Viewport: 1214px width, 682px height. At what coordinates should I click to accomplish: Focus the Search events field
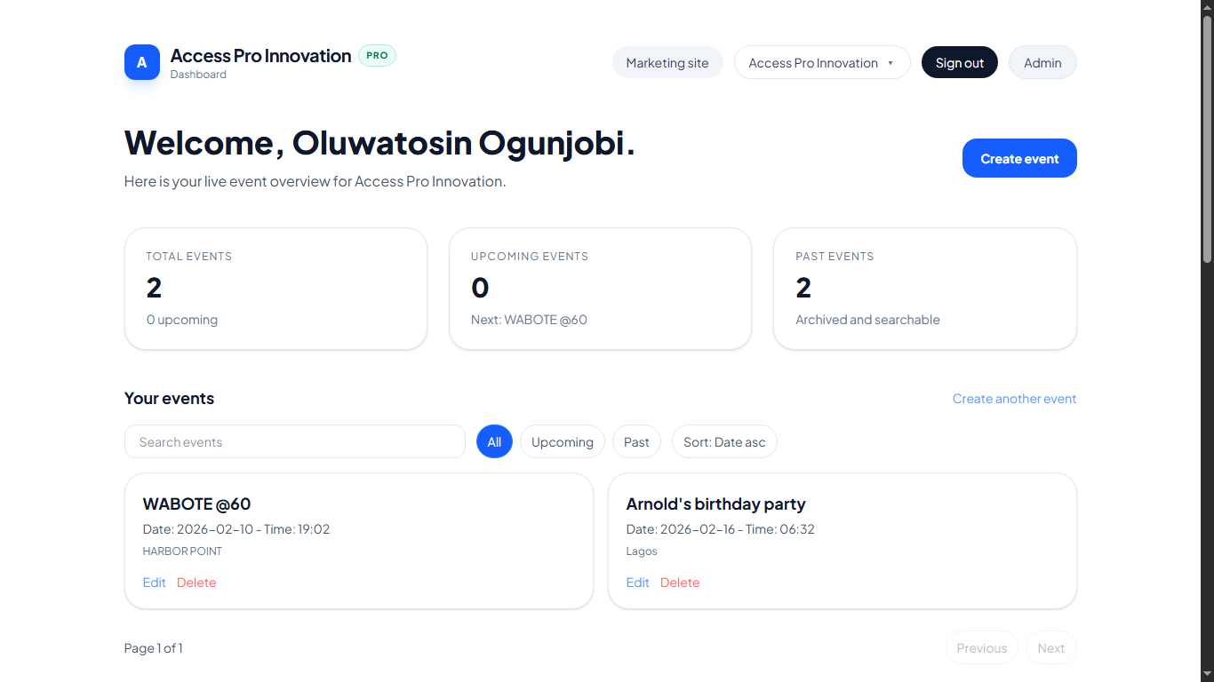click(295, 442)
